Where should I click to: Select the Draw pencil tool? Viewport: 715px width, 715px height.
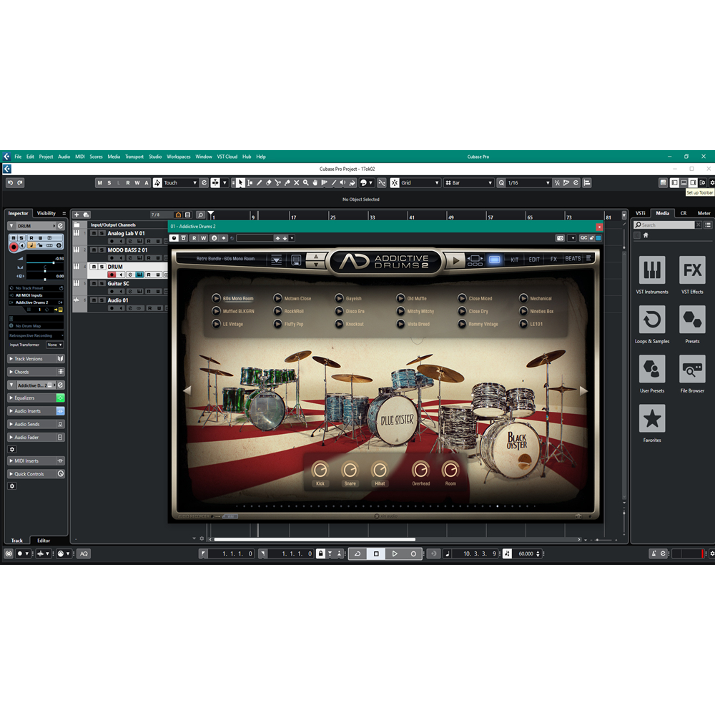tap(259, 183)
